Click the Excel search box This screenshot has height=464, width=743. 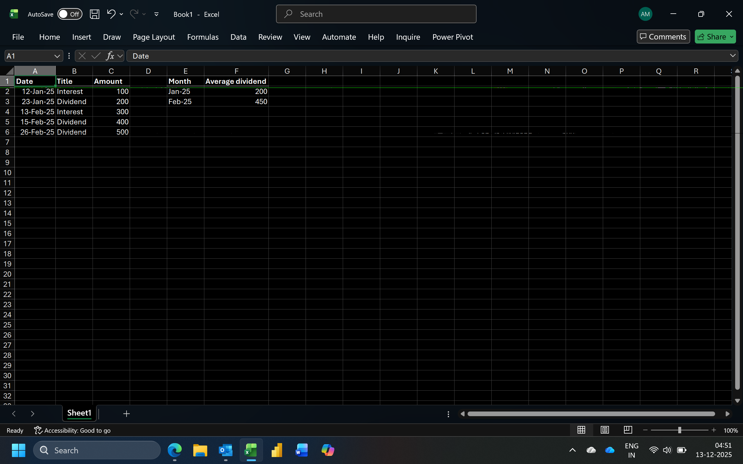[x=376, y=14]
